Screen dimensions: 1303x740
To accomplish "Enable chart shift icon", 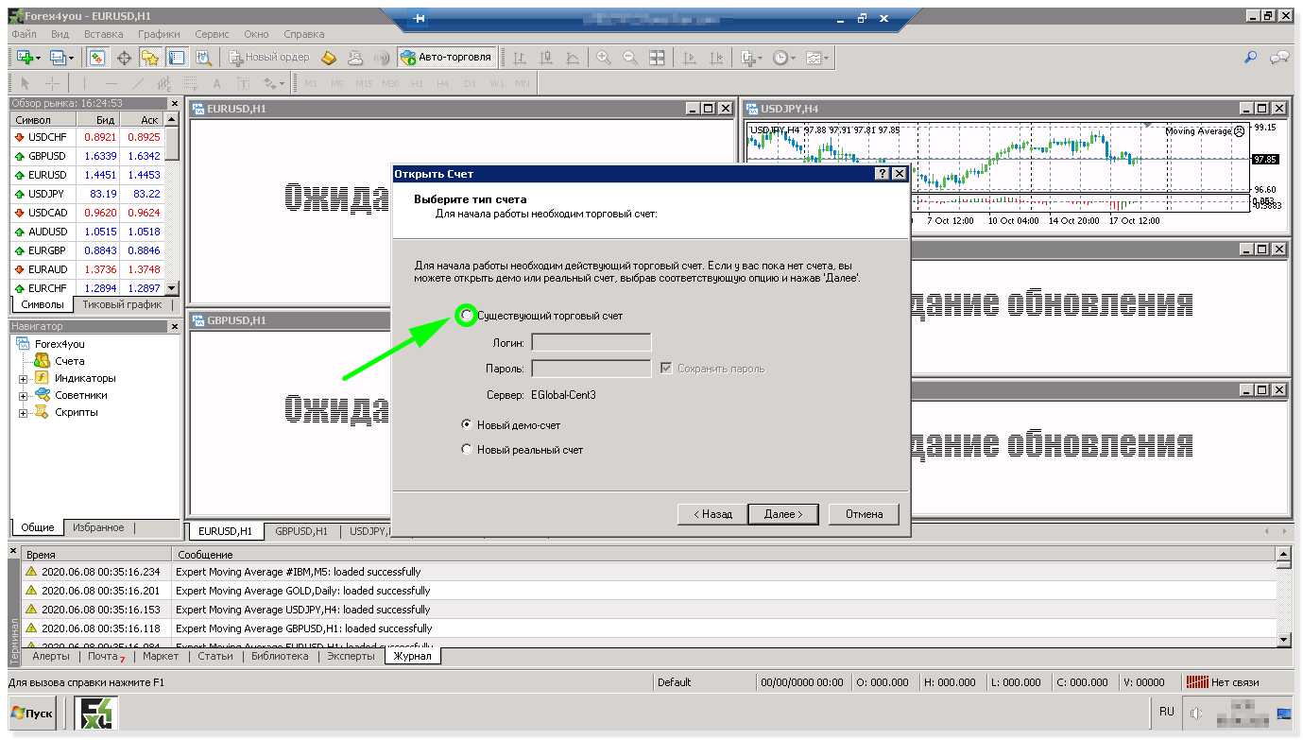I will [715, 58].
